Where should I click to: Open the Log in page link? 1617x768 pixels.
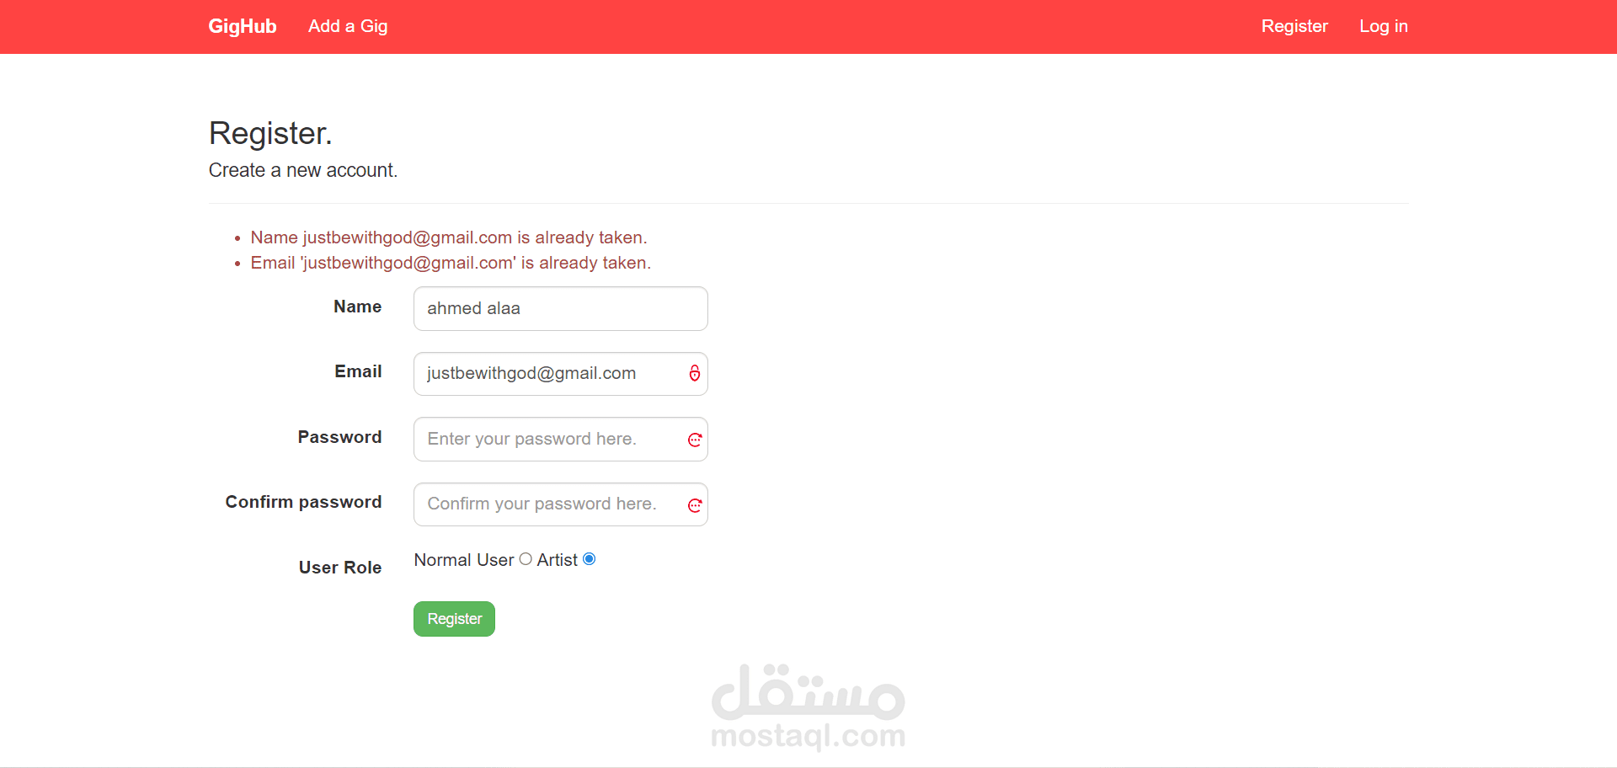click(x=1384, y=26)
